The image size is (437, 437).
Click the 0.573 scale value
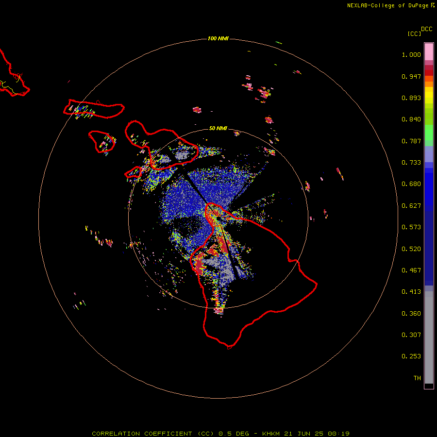click(411, 227)
